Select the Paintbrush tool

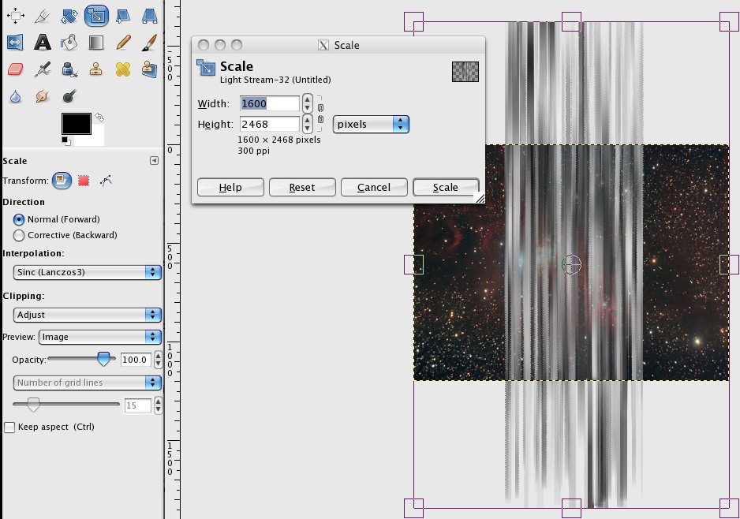(x=150, y=43)
